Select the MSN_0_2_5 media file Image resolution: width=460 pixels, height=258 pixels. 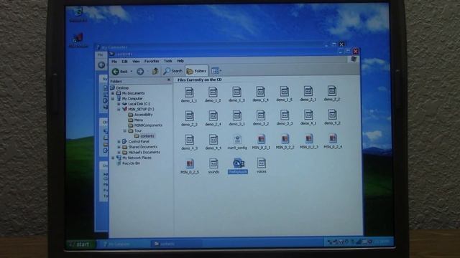[x=190, y=164]
